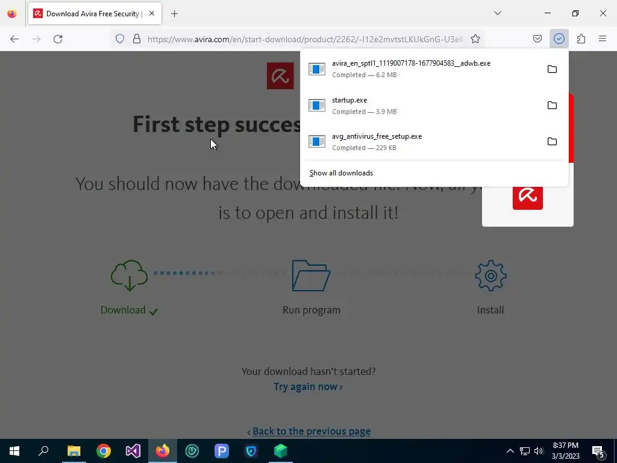Viewport: 617px width, 463px height.
Task: Open downloaded avira_en_sptl1 adwb.exe file
Action: [x=421, y=69]
